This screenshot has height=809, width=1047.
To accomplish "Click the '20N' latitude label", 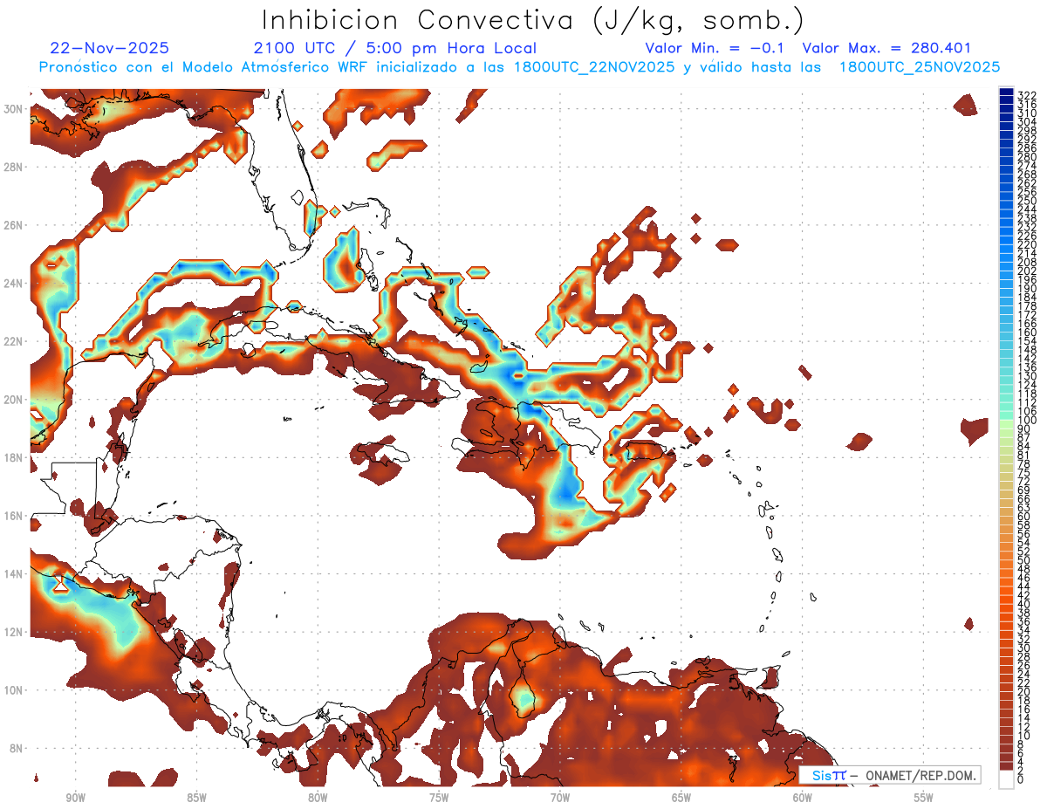I will pos(13,399).
